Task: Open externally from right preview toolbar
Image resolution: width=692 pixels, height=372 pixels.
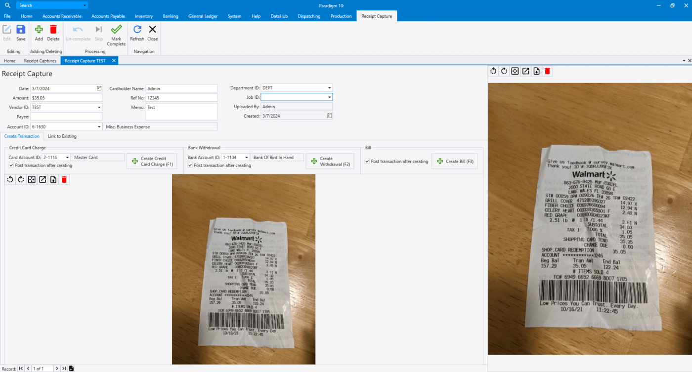Action: (526, 71)
